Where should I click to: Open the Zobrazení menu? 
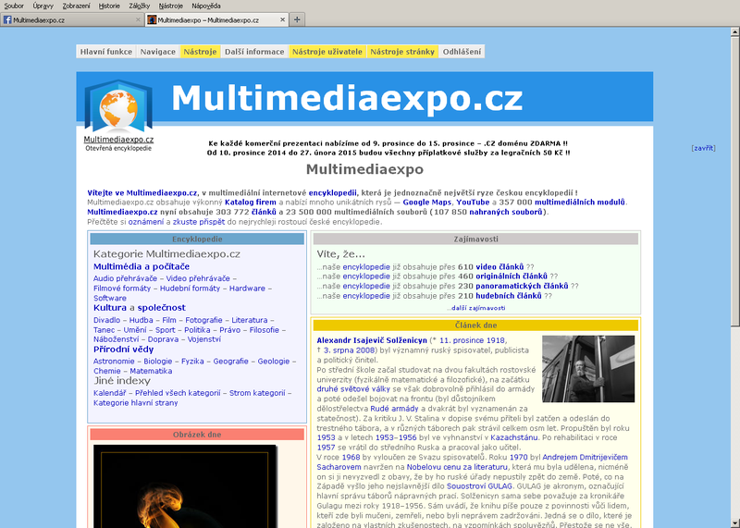(76, 6)
